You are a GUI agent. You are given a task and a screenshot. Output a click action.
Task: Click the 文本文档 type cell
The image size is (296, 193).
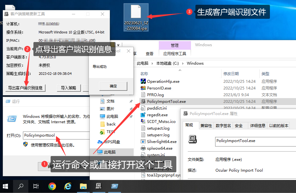269,95
